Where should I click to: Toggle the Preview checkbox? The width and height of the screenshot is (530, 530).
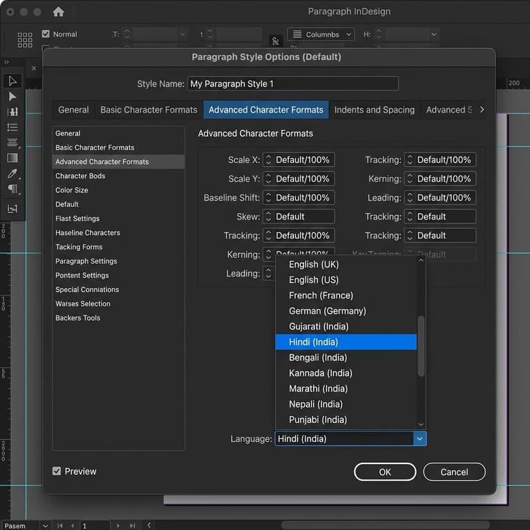[57, 471]
